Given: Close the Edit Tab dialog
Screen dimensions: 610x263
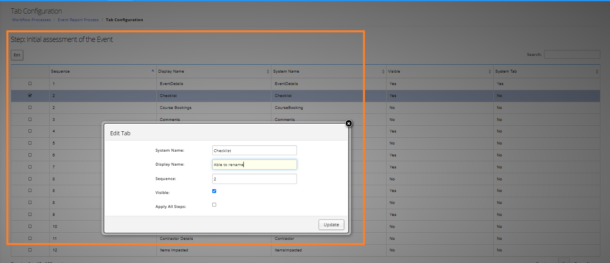Looking at the screenshot, I should (348, 123).
